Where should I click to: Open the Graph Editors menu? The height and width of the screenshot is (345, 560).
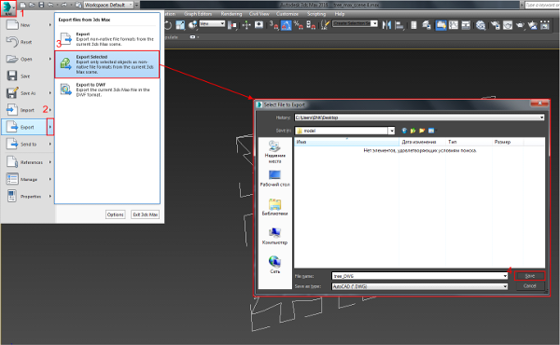click(x=198, y=14)
